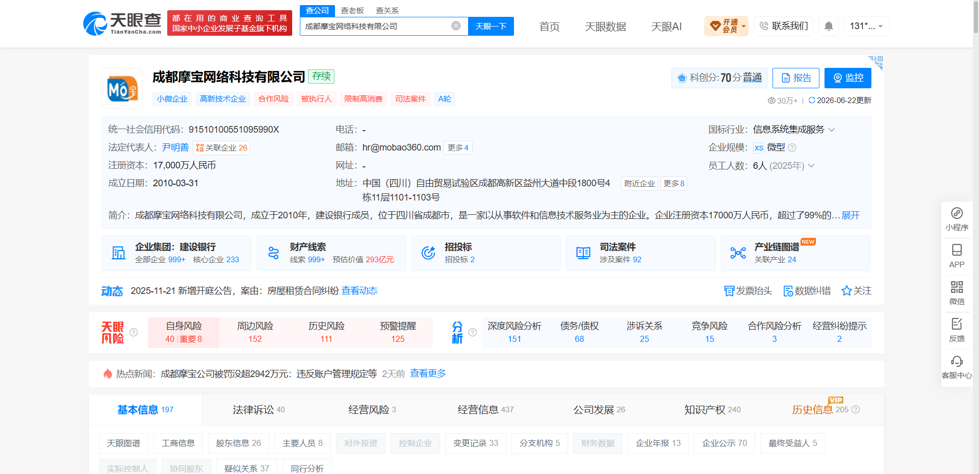Click the company logo thumbnail
This screenshot has width=979, height=474.
pos(122,88)
